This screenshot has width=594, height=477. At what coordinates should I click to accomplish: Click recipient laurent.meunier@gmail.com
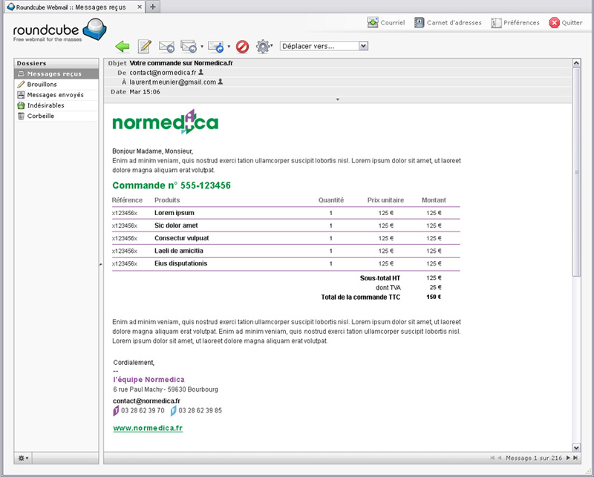coord(173,82)
